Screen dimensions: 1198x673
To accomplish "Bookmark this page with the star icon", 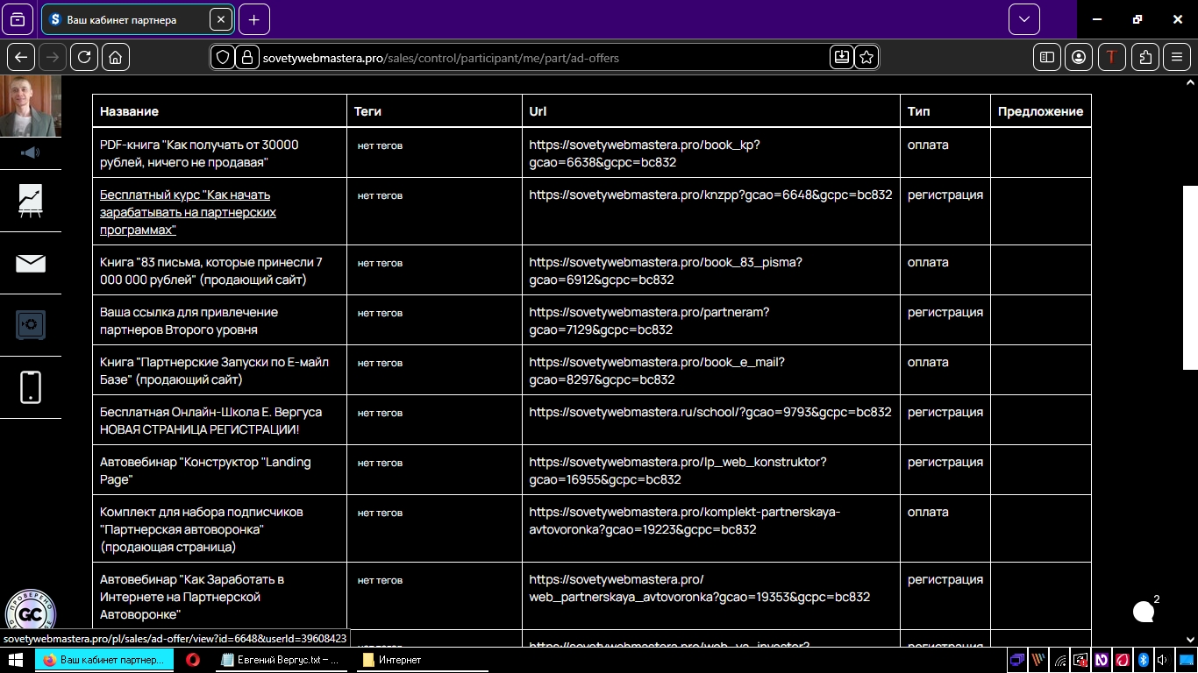I will click(x=866, y=57).
